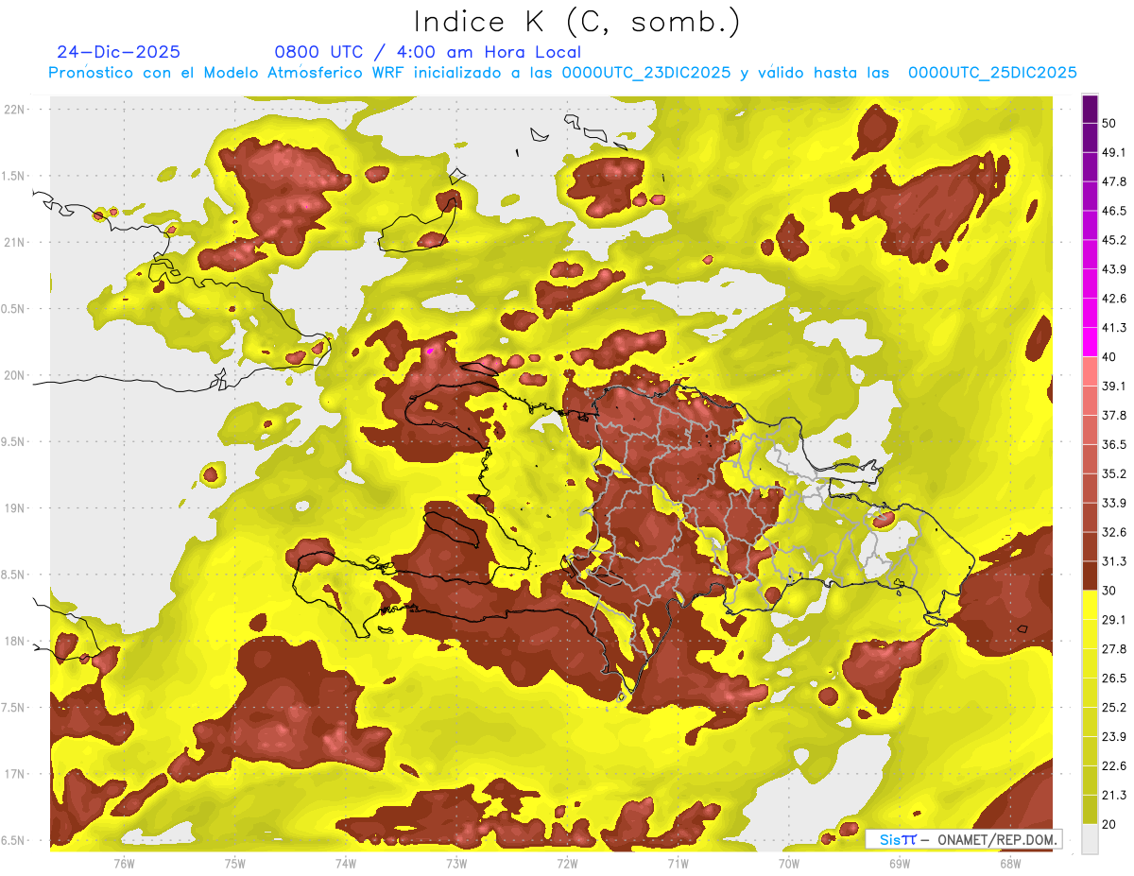
Task: Click the colorbar label "39.1"
Action: point(1113,386)
